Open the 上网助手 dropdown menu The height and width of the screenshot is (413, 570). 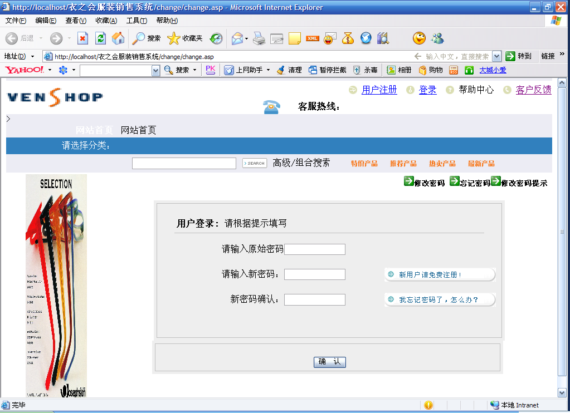click(x=268, y=70)
